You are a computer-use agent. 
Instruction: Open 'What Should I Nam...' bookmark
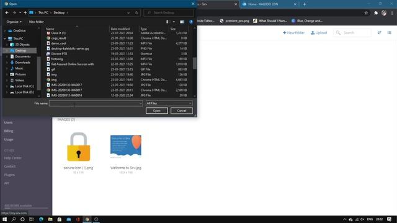(x=270, y=21)
